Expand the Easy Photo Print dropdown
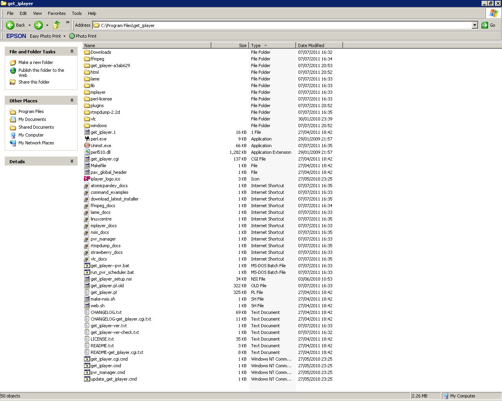502x401 pixels. point(64,36)
